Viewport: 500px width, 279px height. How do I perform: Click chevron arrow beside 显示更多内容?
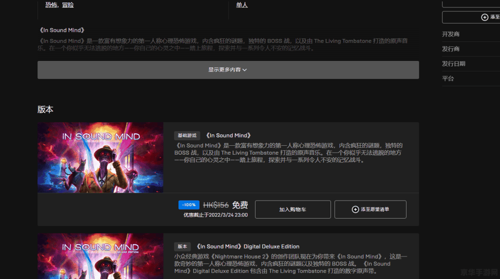click(x=244, y=70)
